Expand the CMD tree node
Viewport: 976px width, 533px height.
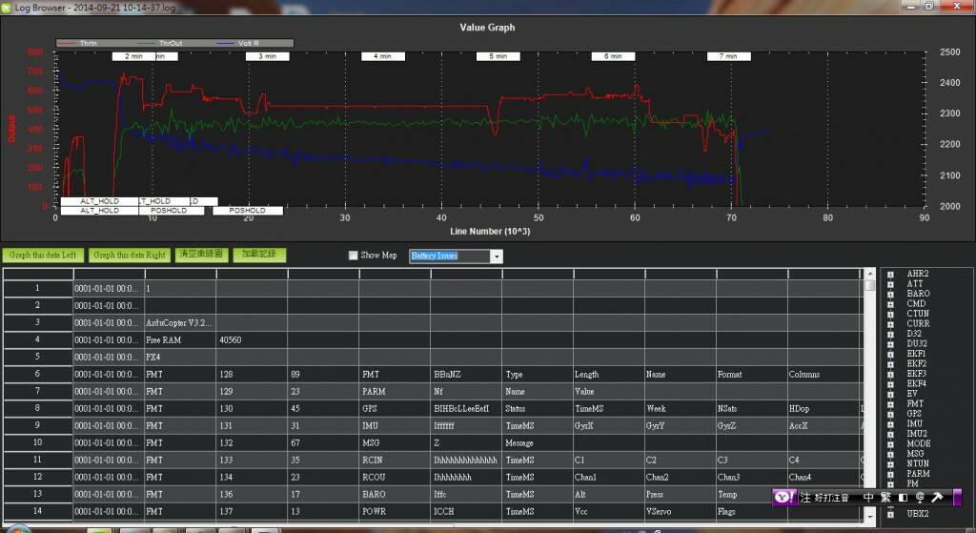[890, 304]
